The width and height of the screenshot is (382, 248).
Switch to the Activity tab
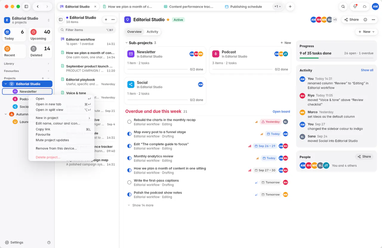152,32
